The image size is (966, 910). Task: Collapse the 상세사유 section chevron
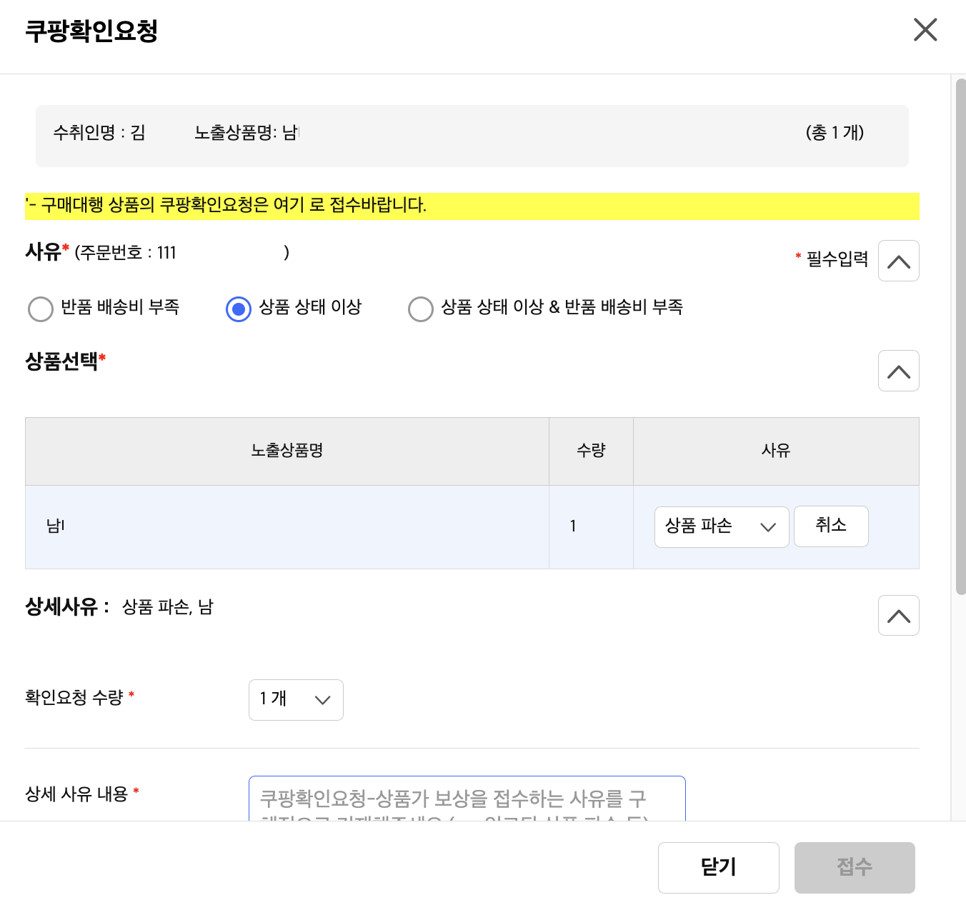pos(899,615)
